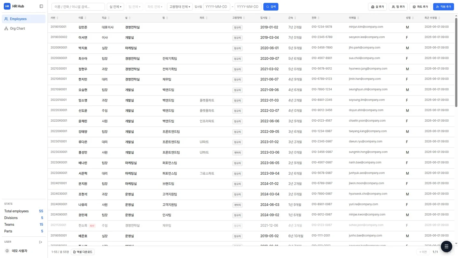This screenshot has height=258, width=458.
Task: Click the end date YYYY-MM-DD field
Action: 248,7
